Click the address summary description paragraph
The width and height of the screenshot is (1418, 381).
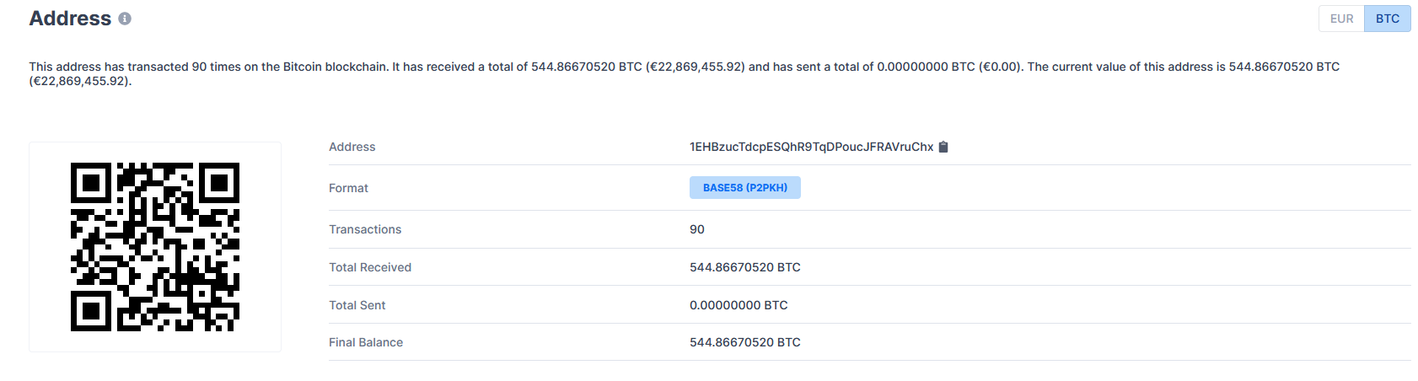pyautogui.click(x=685, y=74)
